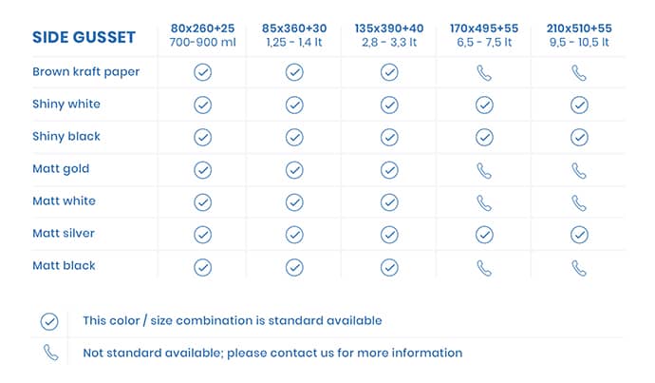This screenshot has width=655, height=383.
Task: Click the Brown kraft paper row label
Action: tap(86, 72)
